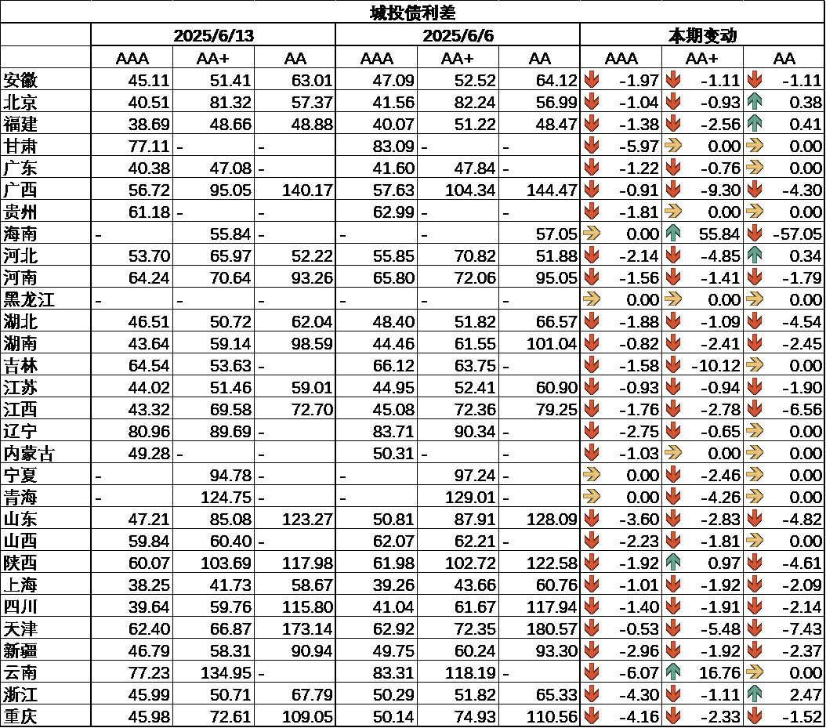Screen dimensions: 826x728
Task: Select cell with value 61.18 for 贵州
Action: click(132, 212)
